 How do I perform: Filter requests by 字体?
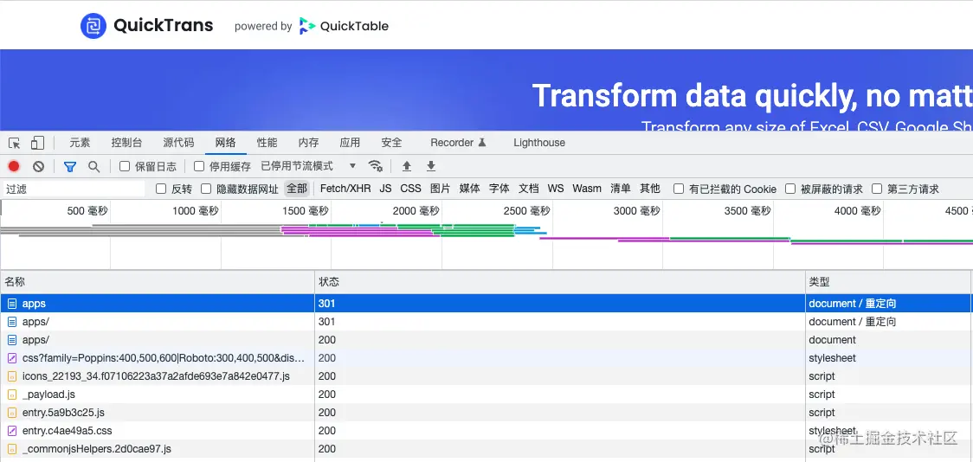pos(499,189)
